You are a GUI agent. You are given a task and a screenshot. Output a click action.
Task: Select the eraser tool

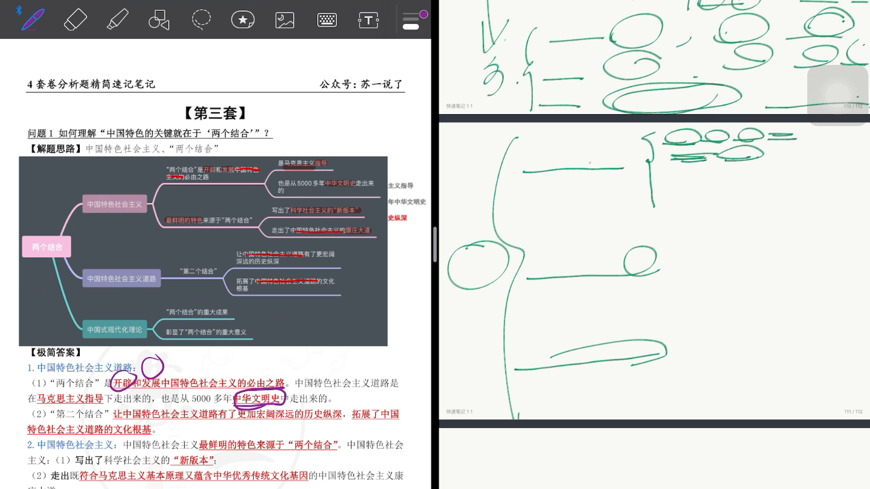76,19
